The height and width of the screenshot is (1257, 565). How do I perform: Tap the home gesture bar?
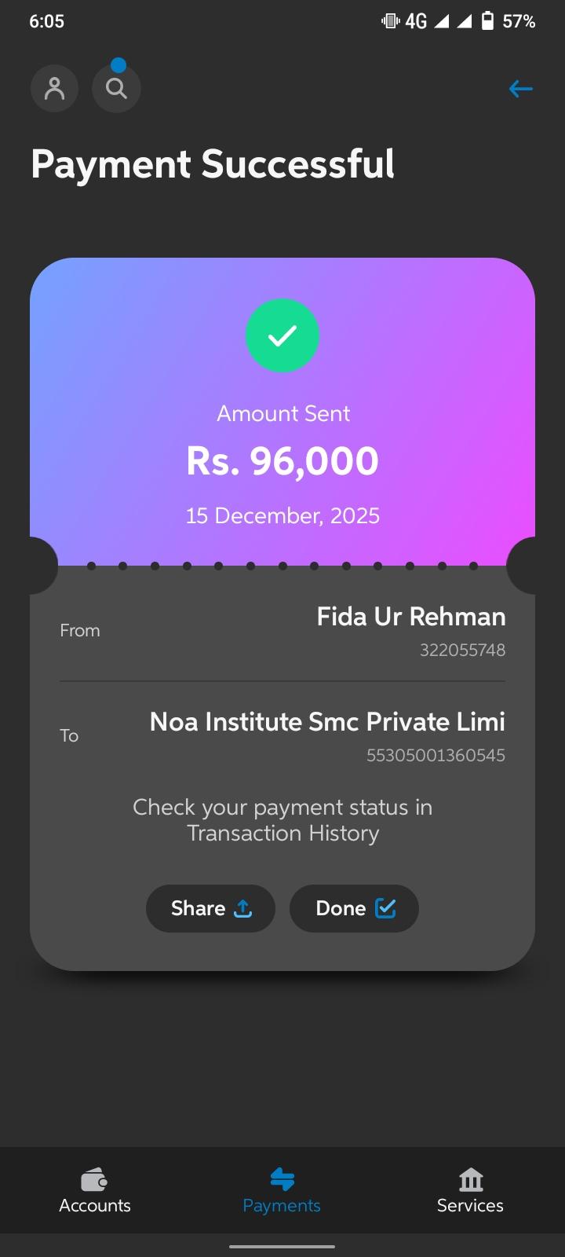282,1246
